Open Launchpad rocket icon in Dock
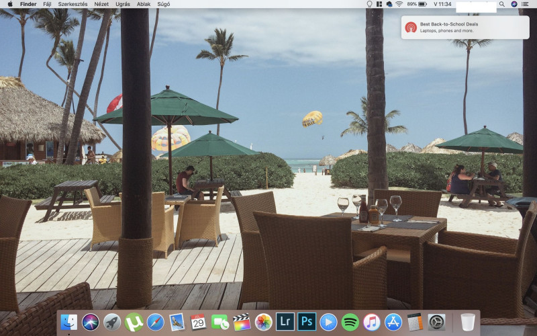Image resolution: width=537 pixels, height=336 pixels. point(112,323)
